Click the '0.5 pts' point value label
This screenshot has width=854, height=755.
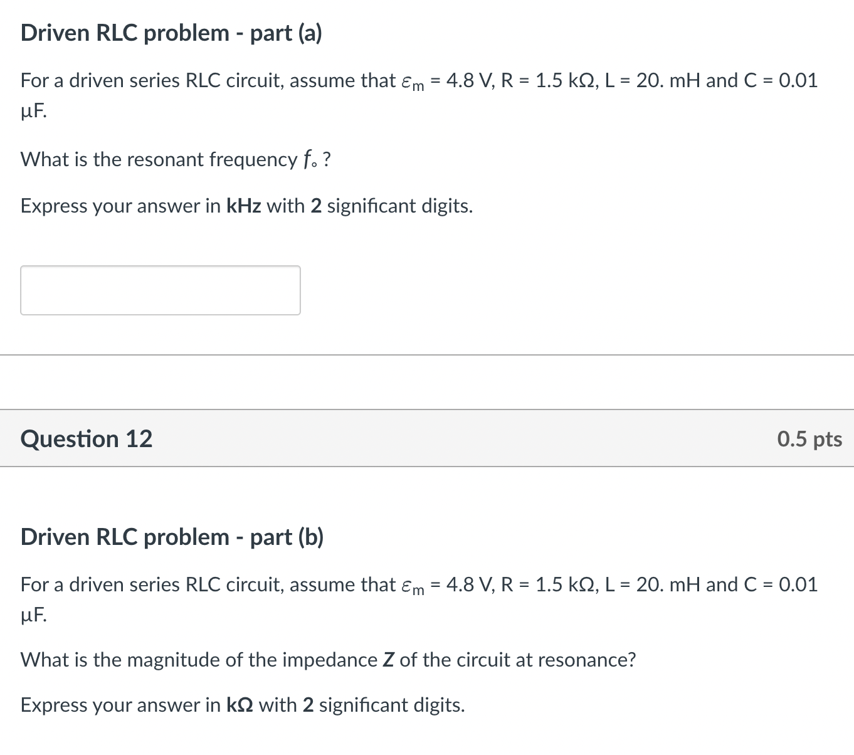809,439
